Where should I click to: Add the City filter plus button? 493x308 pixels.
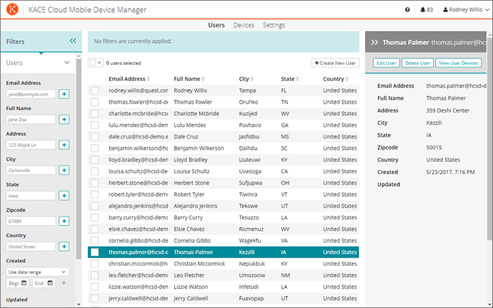click(64, 170)
